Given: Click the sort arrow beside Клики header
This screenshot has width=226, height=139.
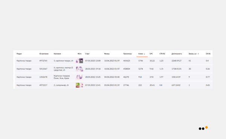Looking at the screenshot, I should pyautogui.click(x=144, y=54).
